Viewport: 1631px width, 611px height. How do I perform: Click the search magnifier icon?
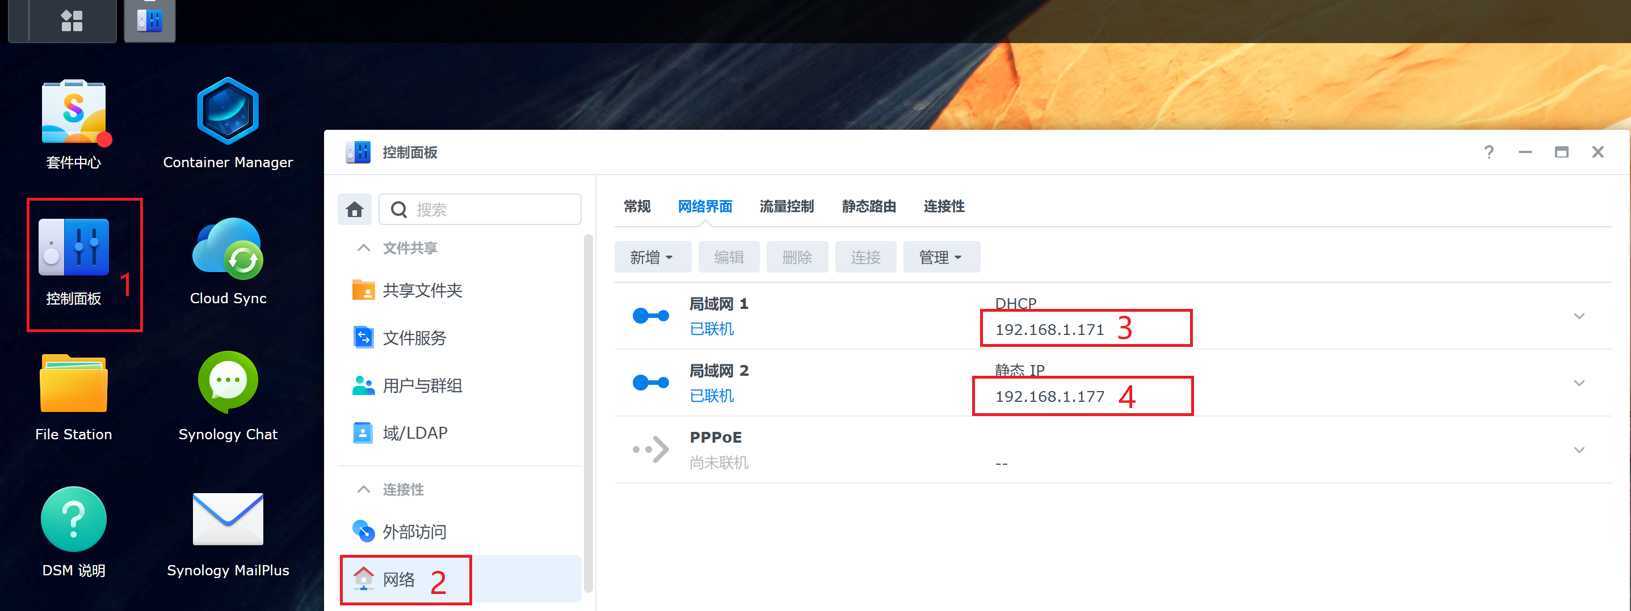pos(399,209)
